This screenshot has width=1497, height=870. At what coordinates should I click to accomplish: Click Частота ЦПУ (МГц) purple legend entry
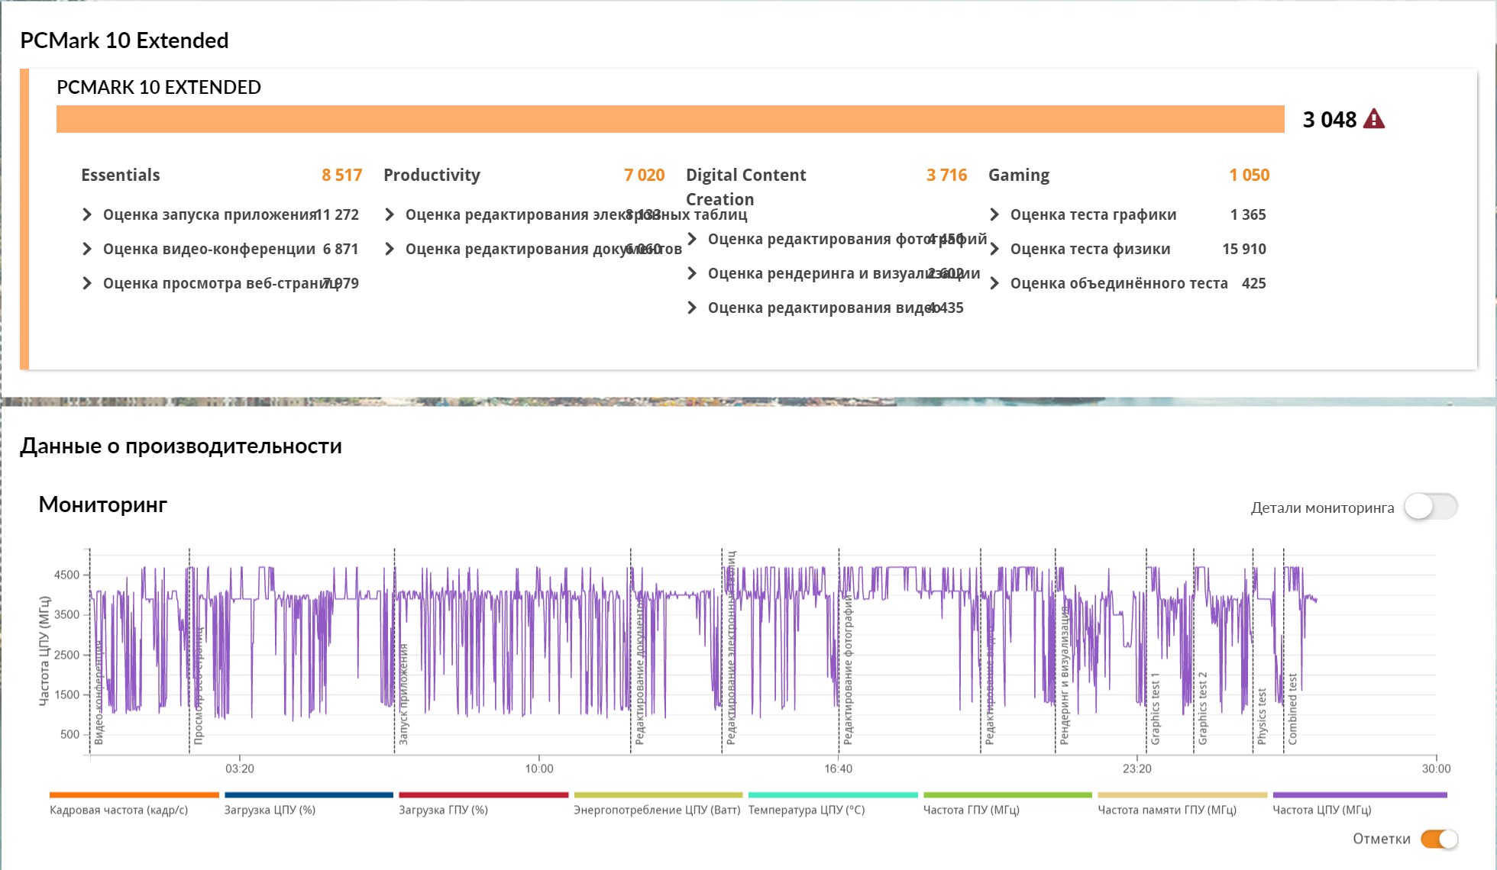1321,810
